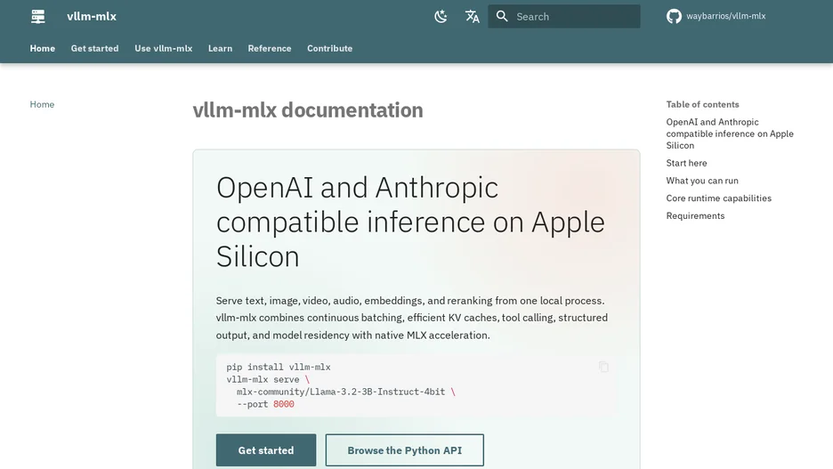The width and height of the screenshot is (833, 469).
Task: Copy the install code block to clipboard
Action: pyautogui.click(x=603, y=367)
